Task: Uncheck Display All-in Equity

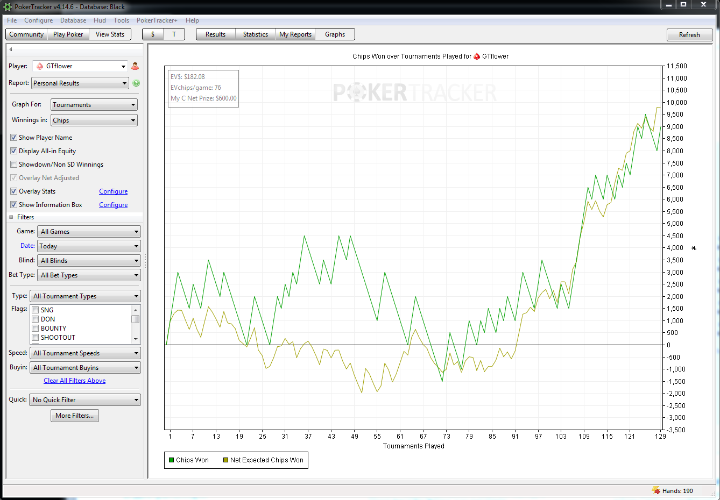Action: 14,151
